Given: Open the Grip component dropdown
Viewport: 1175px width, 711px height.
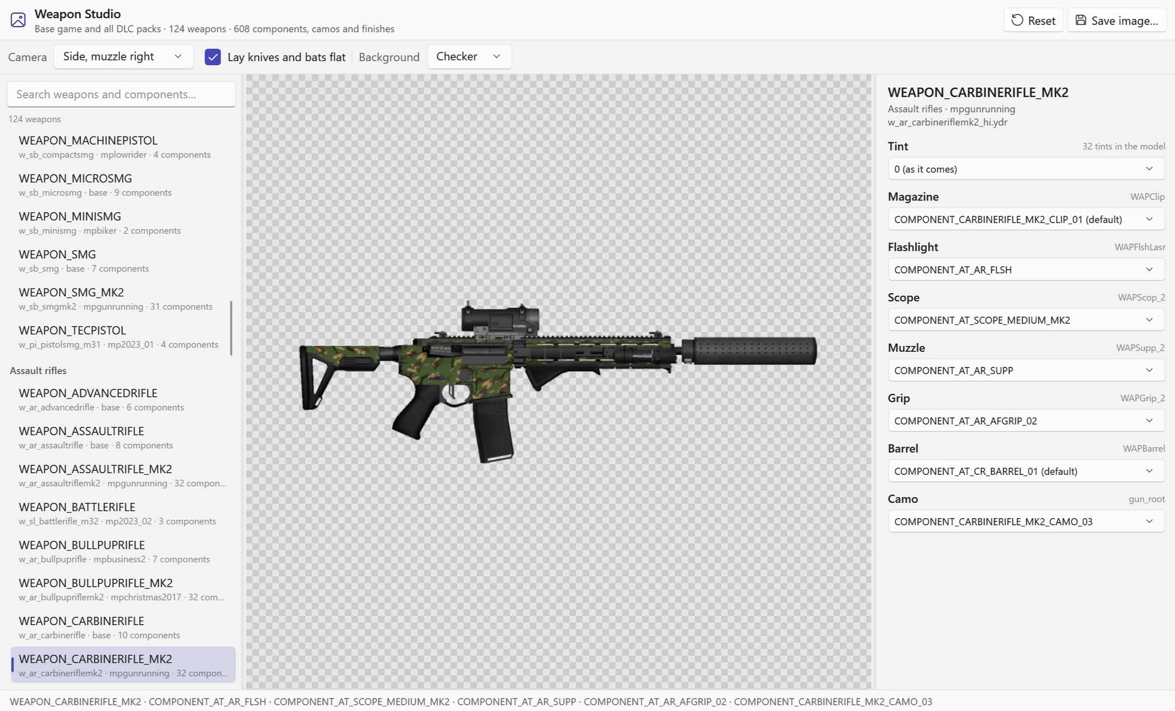Looking at the screenshot, I should pyautogui.click(x=1026, y=420).
